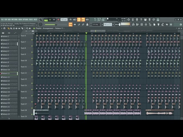Click the plus button beside pattern selector
Screen dimensions: 183x137
click(113, 25)
